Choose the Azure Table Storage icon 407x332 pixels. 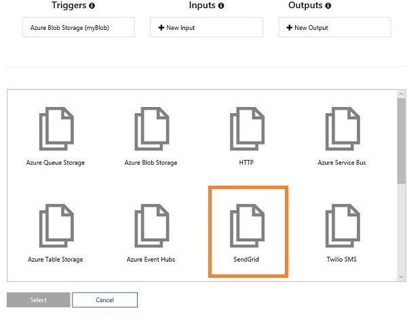(x=56, y=227)
